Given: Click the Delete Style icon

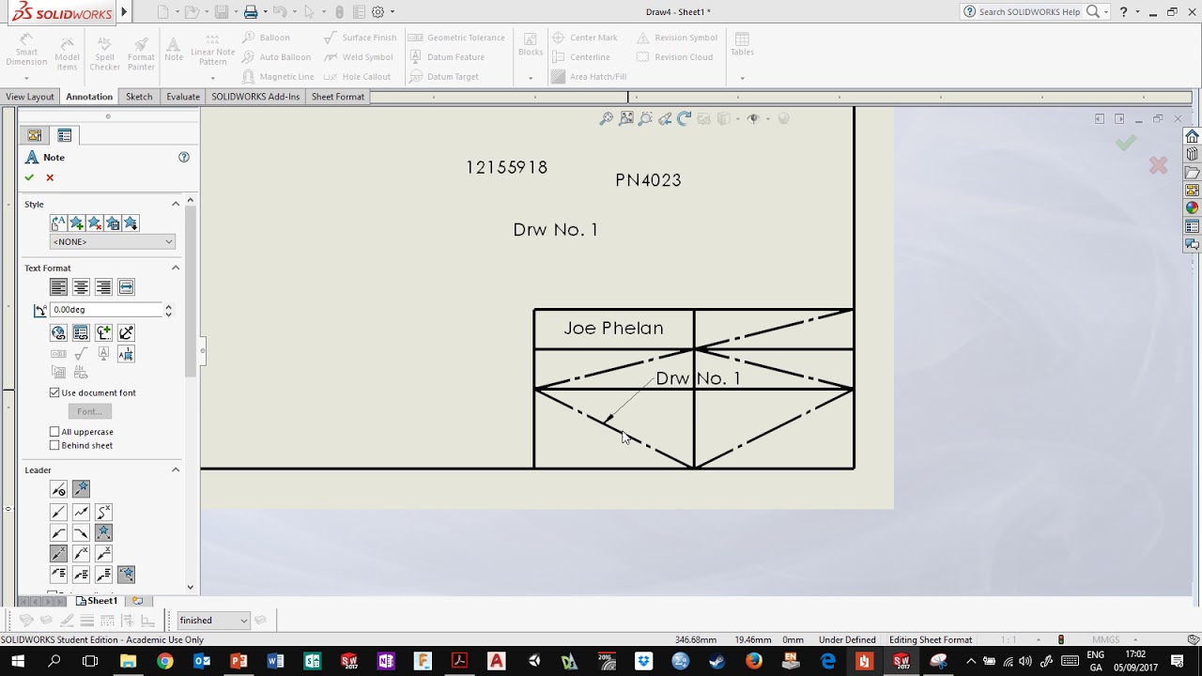Looking at the screenshot, I should (x=95, y=223).
